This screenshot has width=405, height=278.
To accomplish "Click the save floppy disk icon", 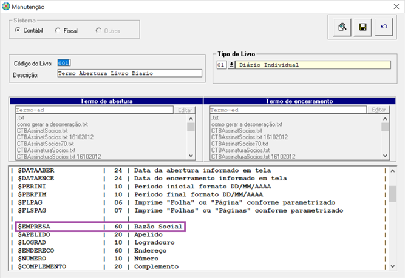I will coord(363,27).
